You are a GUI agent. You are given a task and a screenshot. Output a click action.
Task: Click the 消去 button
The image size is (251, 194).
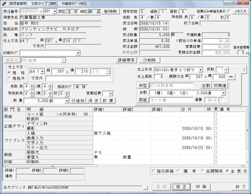(x=93, y=101)
